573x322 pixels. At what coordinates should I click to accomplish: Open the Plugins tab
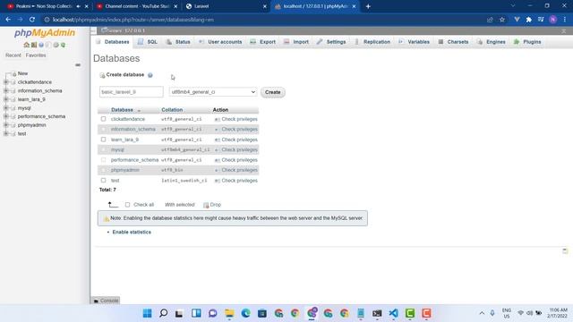point(527,42)
